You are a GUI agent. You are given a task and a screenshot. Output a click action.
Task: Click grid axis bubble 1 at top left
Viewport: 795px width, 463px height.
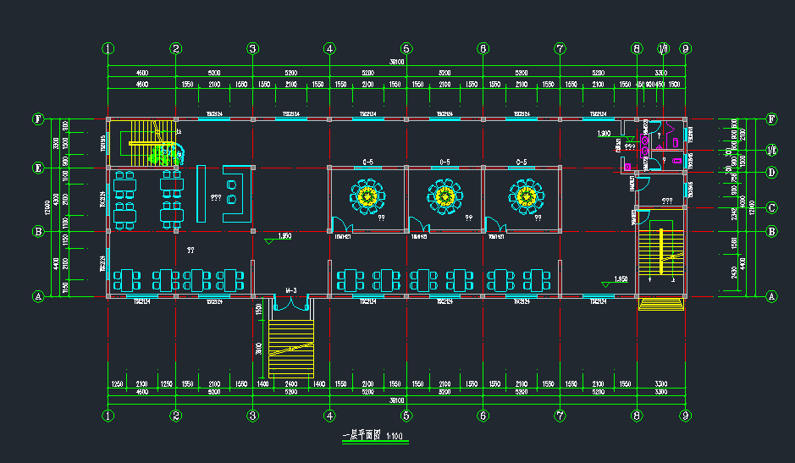pos(108,48)
